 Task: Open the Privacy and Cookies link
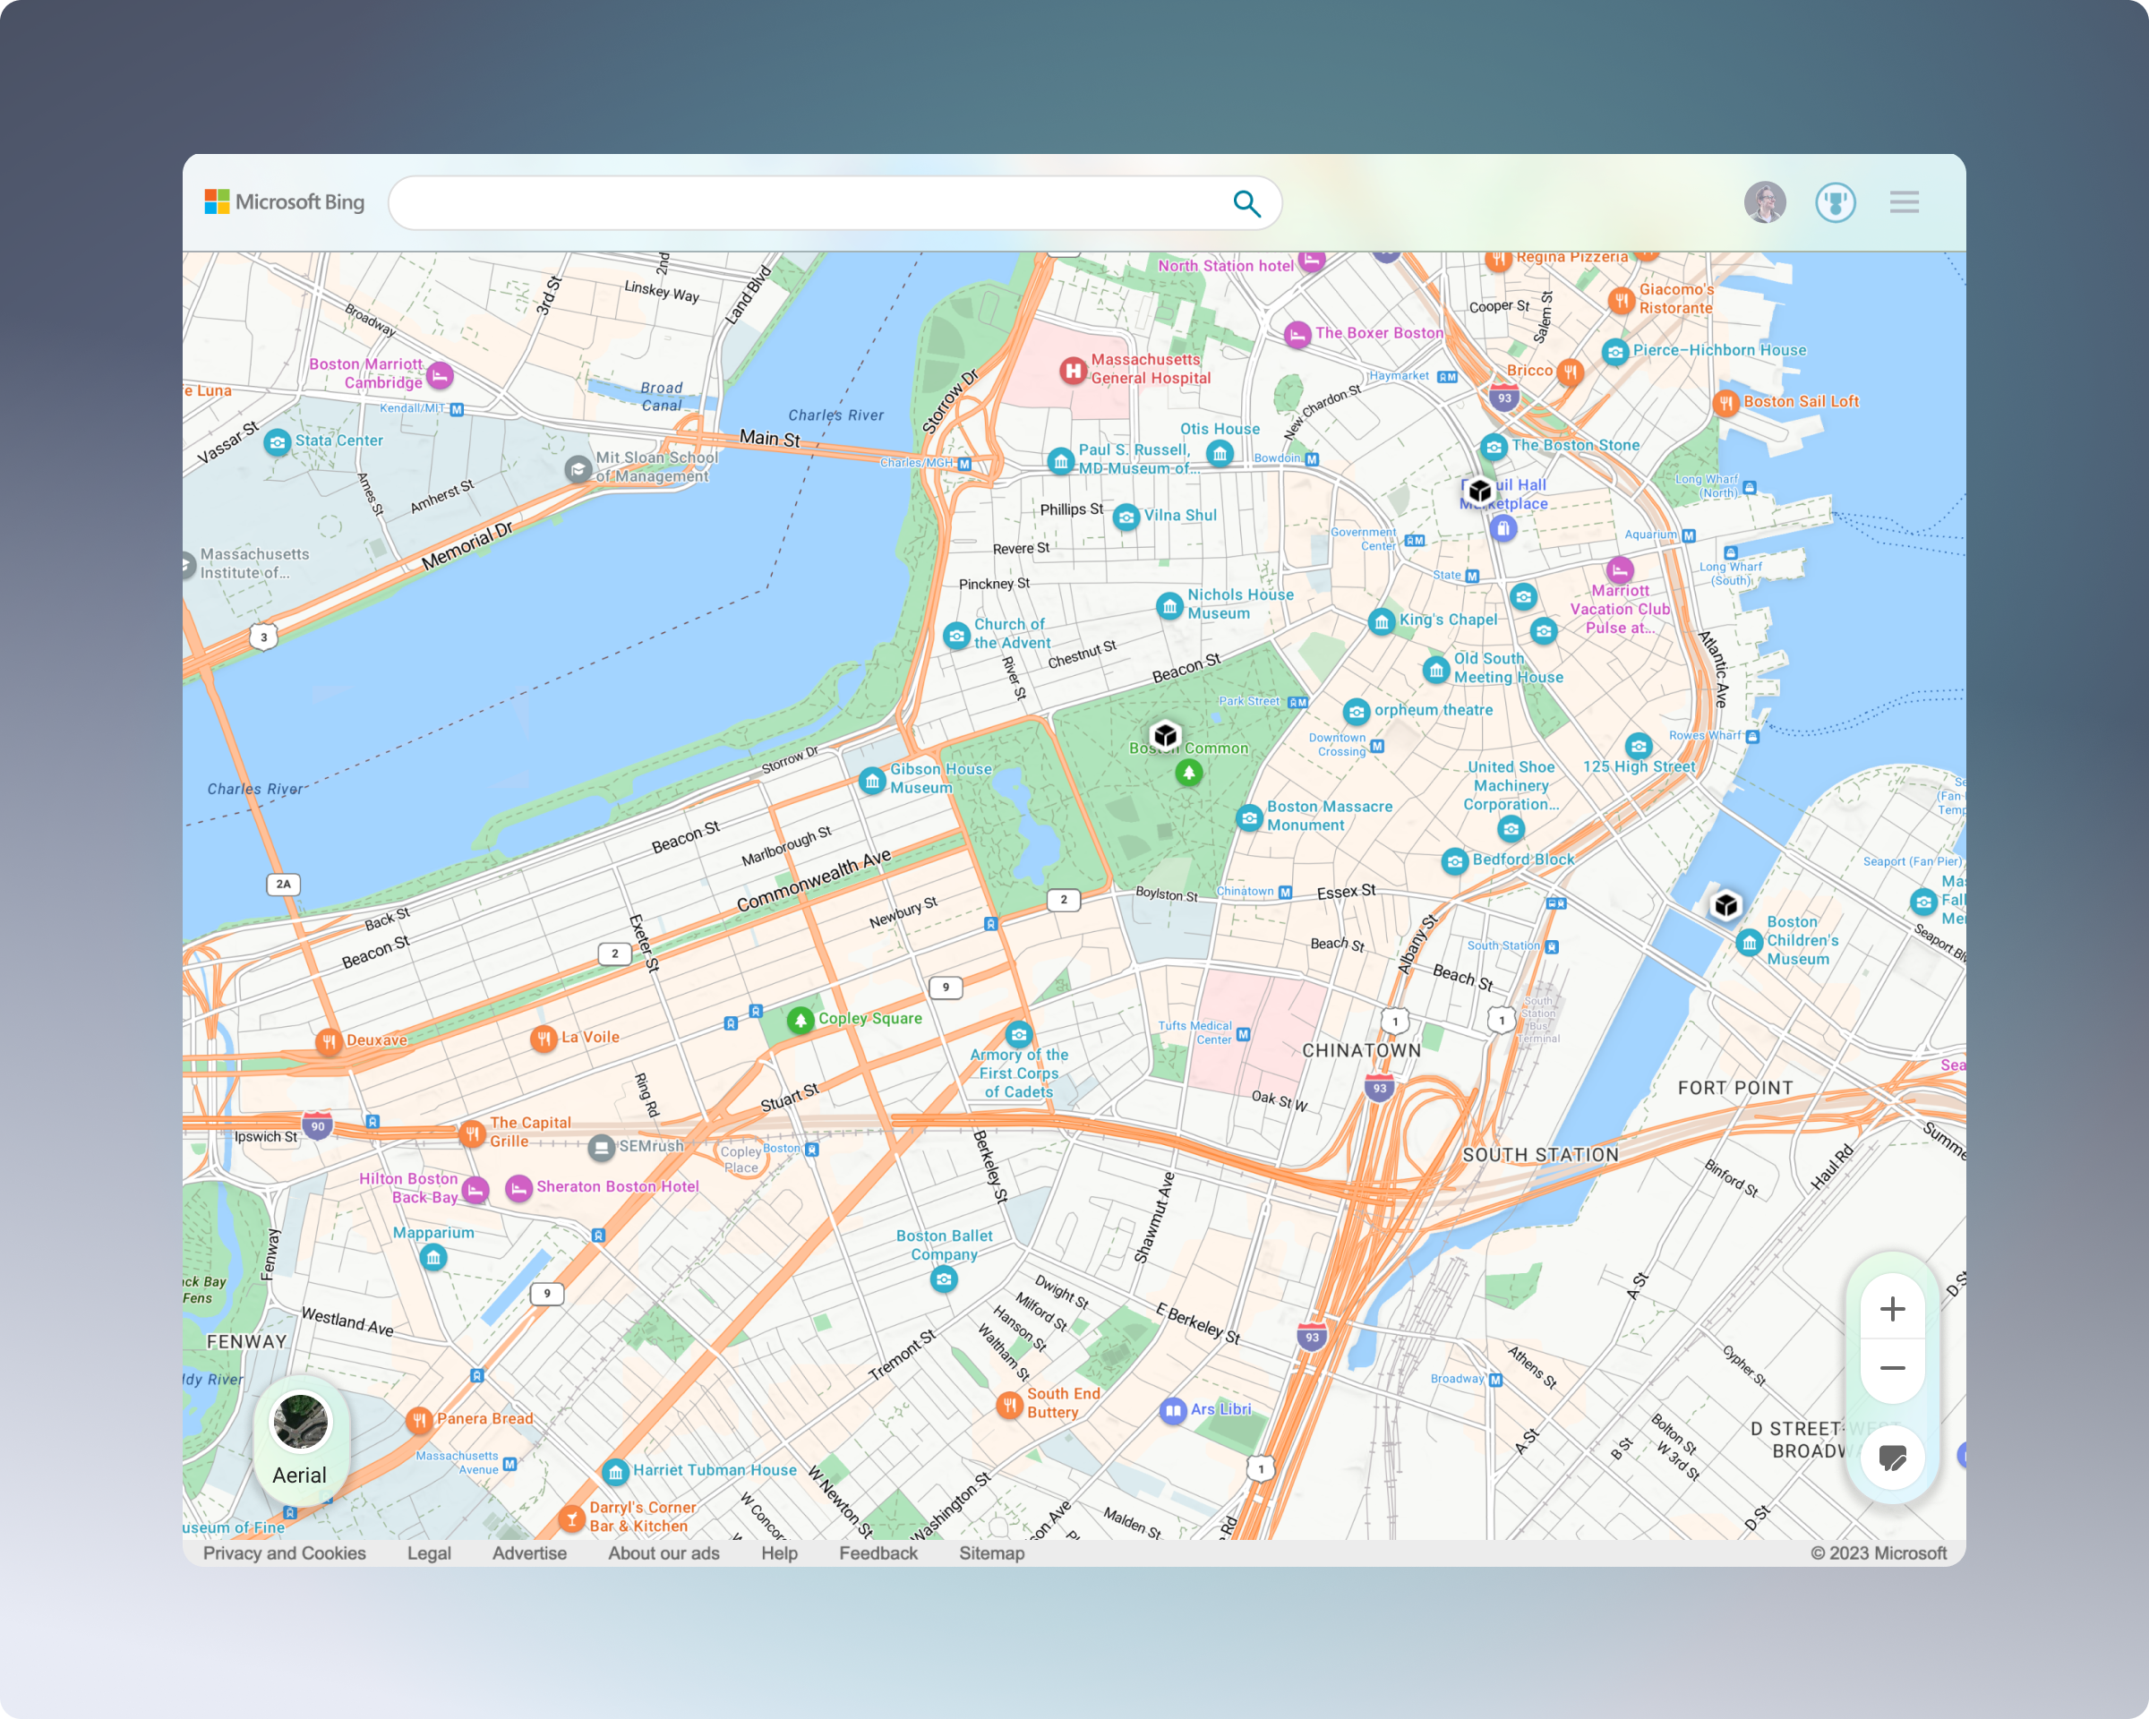[x=284, y=1552]
